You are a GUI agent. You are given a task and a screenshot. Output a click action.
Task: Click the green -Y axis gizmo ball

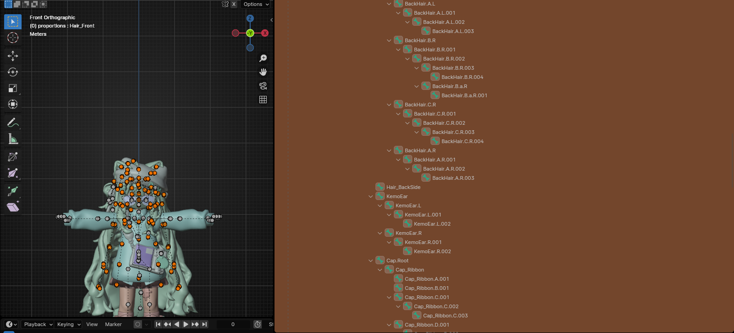250,33
